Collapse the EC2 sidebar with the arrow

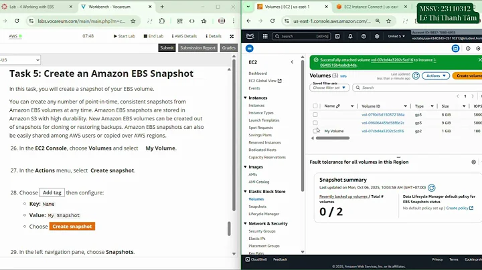[292, 62]
